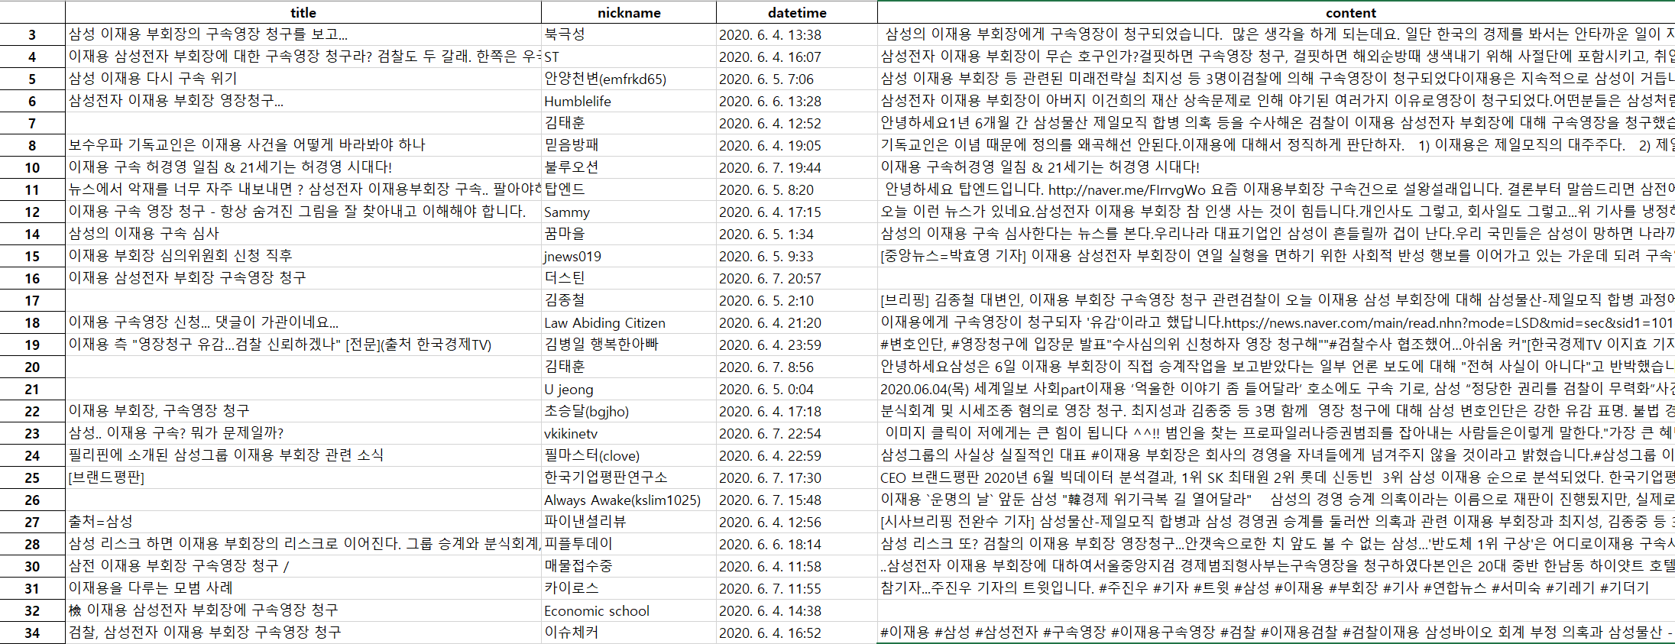Click datetime cell 2020. 6. 5. 0:04
The height and width of the screenshot is (644, 1675).
(x=797, y=389)
